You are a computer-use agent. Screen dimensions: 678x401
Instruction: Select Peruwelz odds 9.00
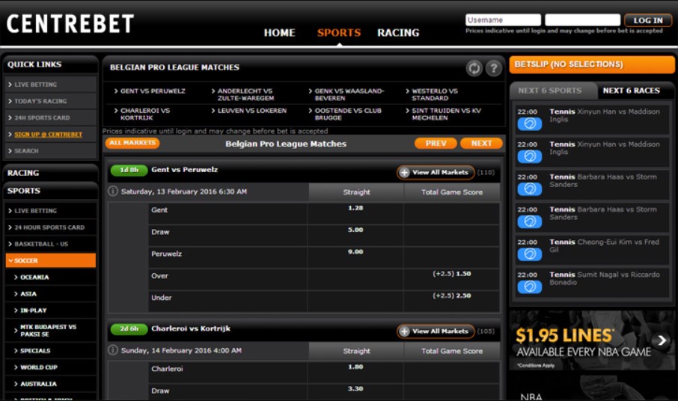coord(355,252)
